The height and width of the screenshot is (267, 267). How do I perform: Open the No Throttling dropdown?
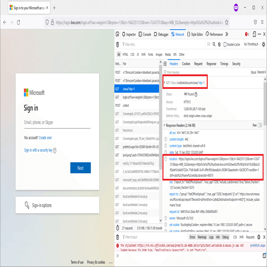251,44
